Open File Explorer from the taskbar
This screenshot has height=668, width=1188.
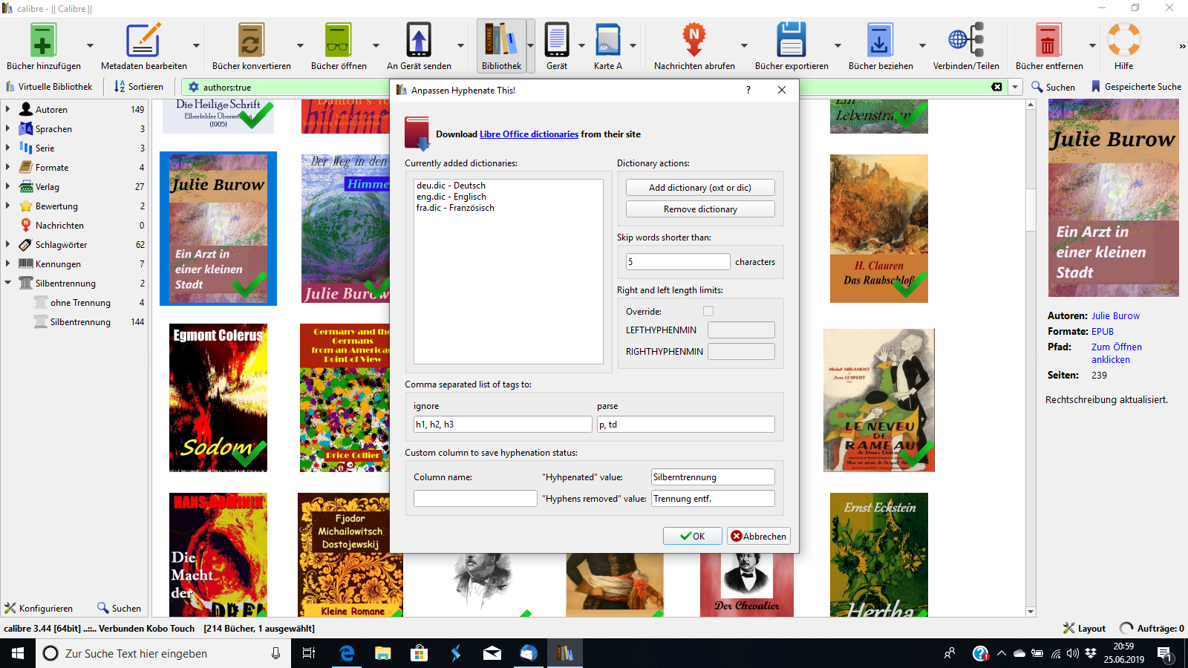(383, 653)
